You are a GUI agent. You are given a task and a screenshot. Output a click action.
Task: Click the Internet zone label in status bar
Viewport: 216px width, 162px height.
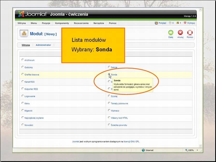[149, 150]
